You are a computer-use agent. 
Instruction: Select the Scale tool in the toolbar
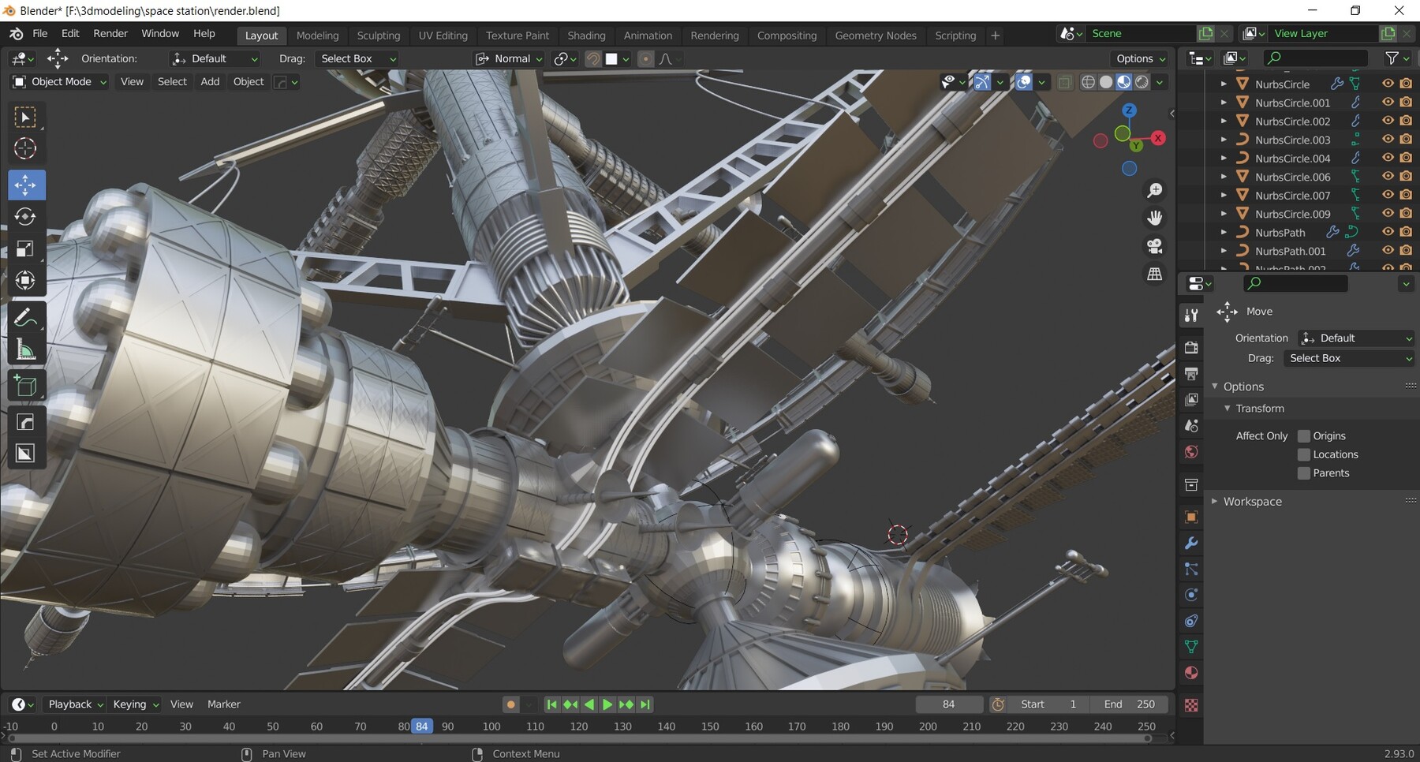[26, 248]
